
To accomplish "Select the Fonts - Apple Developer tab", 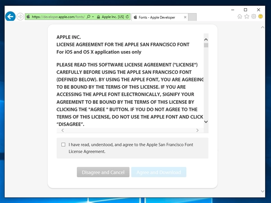I will click(159, 17).
